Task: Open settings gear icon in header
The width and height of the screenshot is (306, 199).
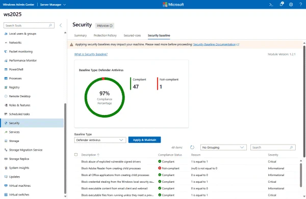Action: 291,5
